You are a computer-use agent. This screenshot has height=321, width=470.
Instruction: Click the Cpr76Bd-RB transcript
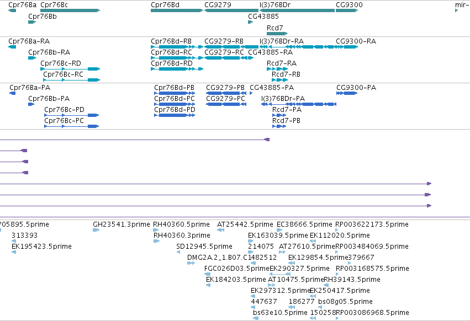(x=177, y=47)
